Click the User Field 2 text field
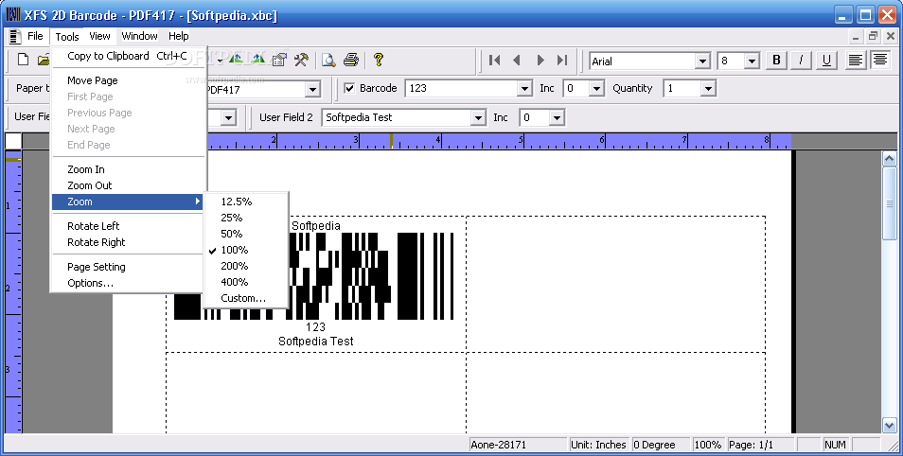 397,118
